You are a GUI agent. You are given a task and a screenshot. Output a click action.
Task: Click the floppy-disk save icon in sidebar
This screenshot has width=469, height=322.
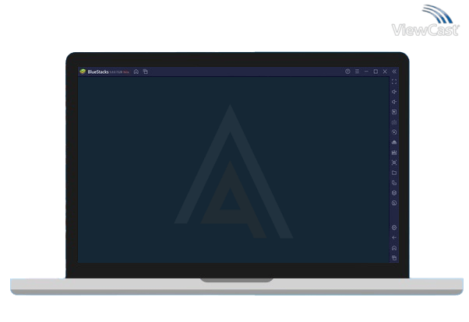394,152
